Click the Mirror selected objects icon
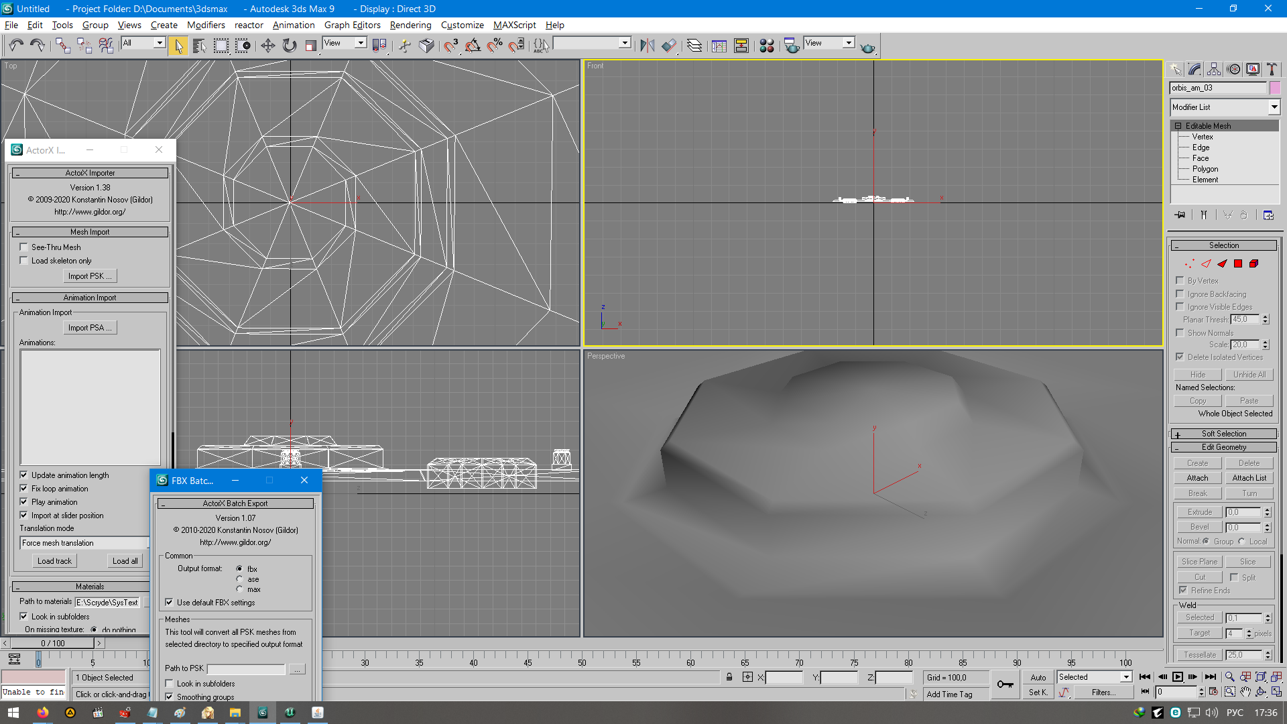The width and height of the screenshot is (1287, 724). [x=647, y=46]
